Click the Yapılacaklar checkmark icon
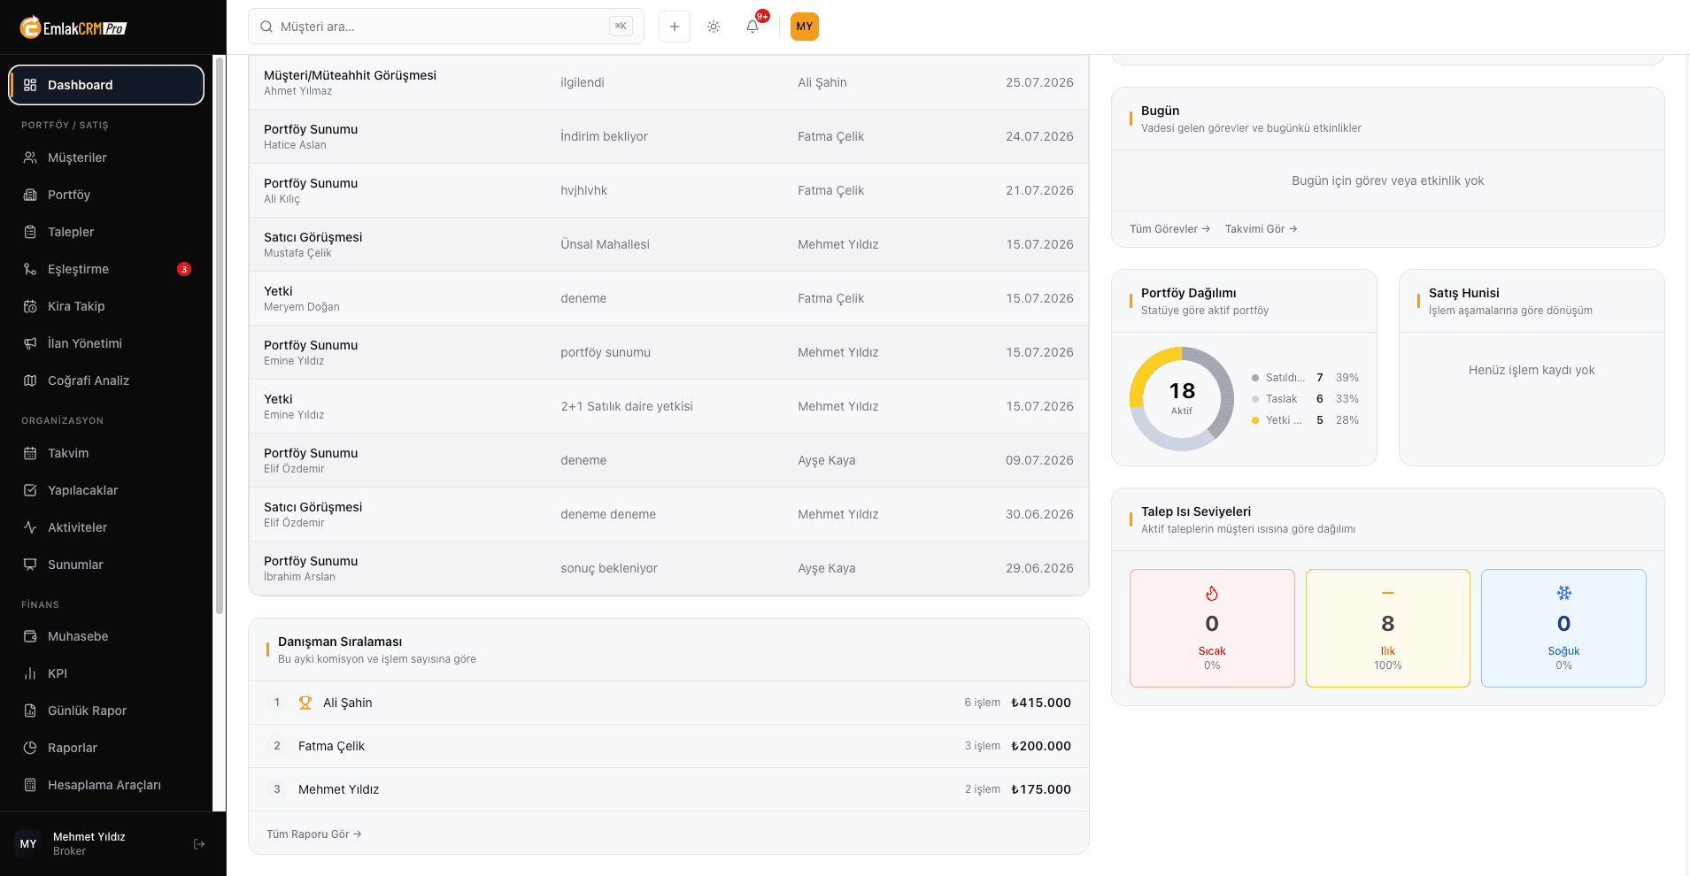1690x876 pixels. (x=30, y=490)
